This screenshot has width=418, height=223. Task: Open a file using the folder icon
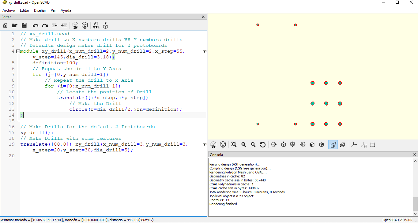[x=14, y=25]
